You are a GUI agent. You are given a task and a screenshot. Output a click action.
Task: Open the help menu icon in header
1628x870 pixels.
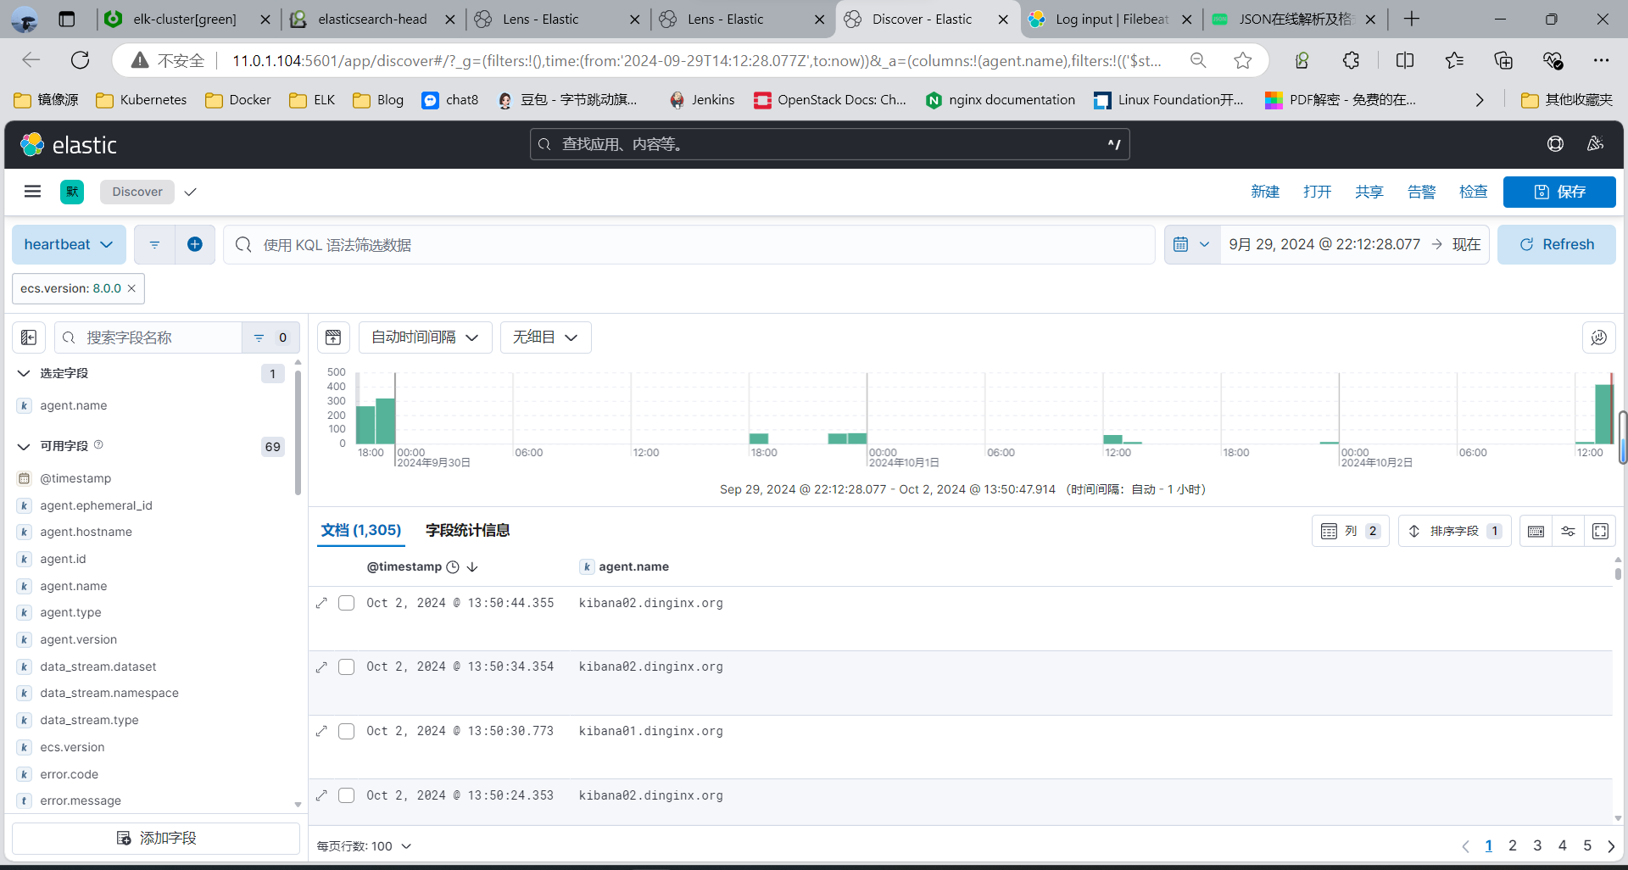coord(1555,144)
